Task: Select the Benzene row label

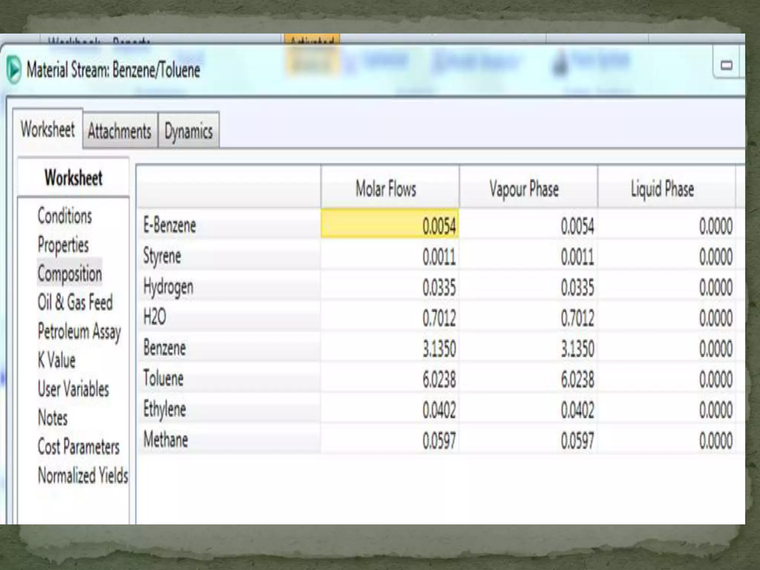Action: 164,348
